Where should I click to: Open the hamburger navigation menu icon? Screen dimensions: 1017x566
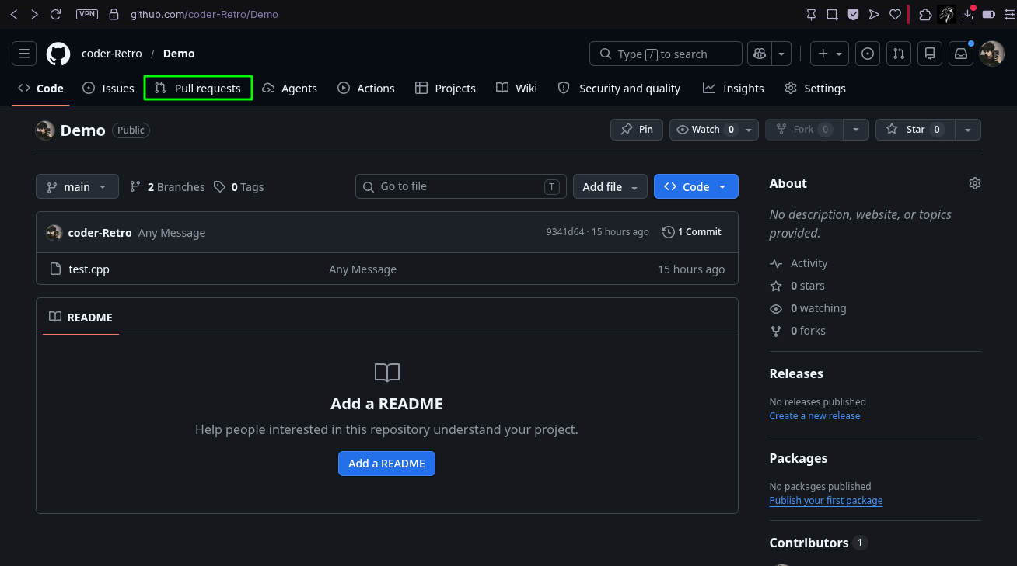(x=24, y=54)
